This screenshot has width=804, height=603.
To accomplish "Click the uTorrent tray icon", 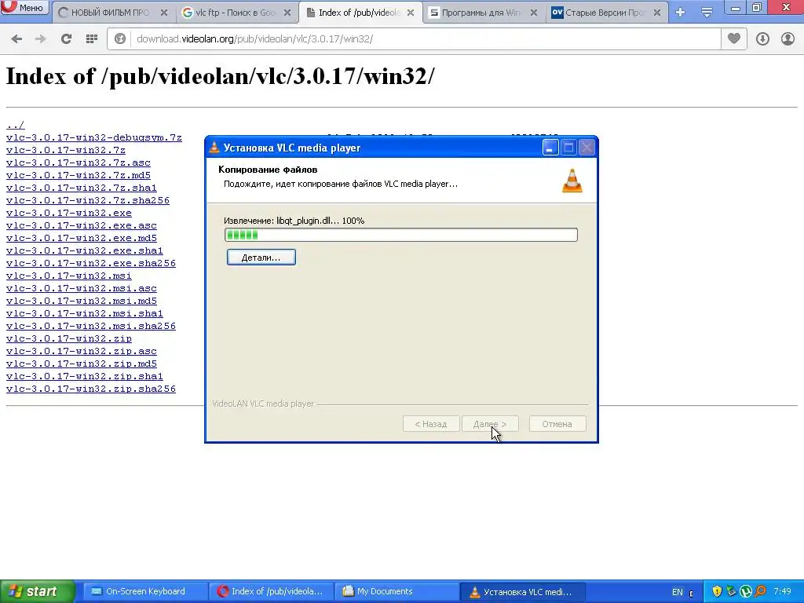I will click(746, 592).
